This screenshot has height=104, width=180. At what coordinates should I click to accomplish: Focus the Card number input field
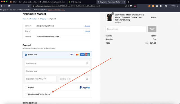pyautogui.click(x=57, y=63)
